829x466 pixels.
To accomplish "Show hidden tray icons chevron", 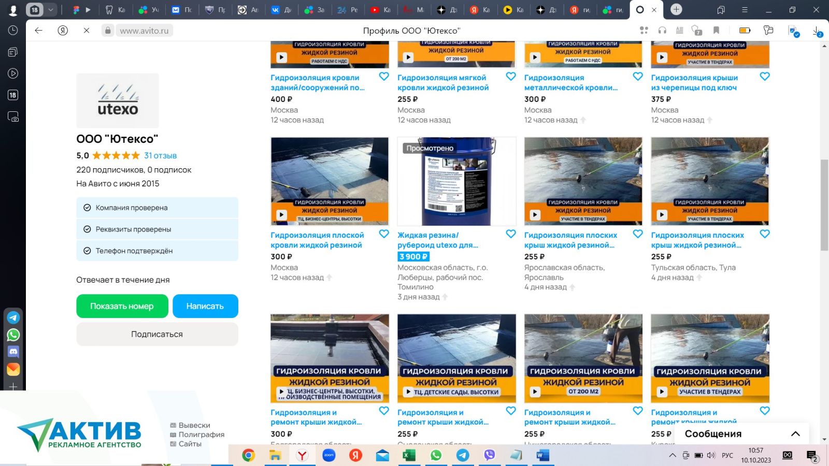I will click(x=673, y=455).
